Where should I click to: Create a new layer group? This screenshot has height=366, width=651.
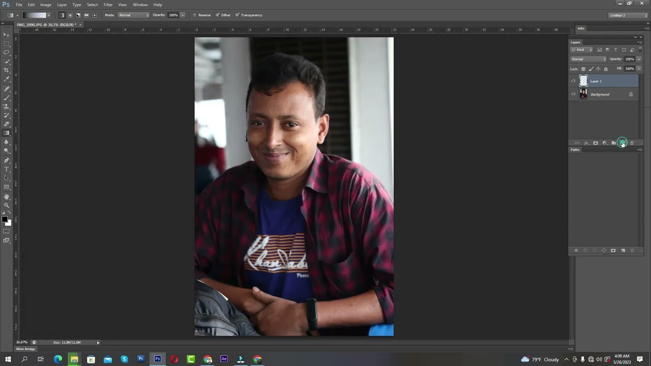click(x=613, y=143)
